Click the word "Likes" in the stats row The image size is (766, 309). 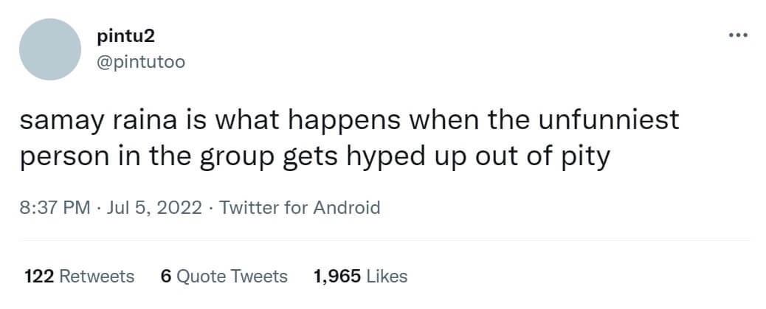click(387, 276)
